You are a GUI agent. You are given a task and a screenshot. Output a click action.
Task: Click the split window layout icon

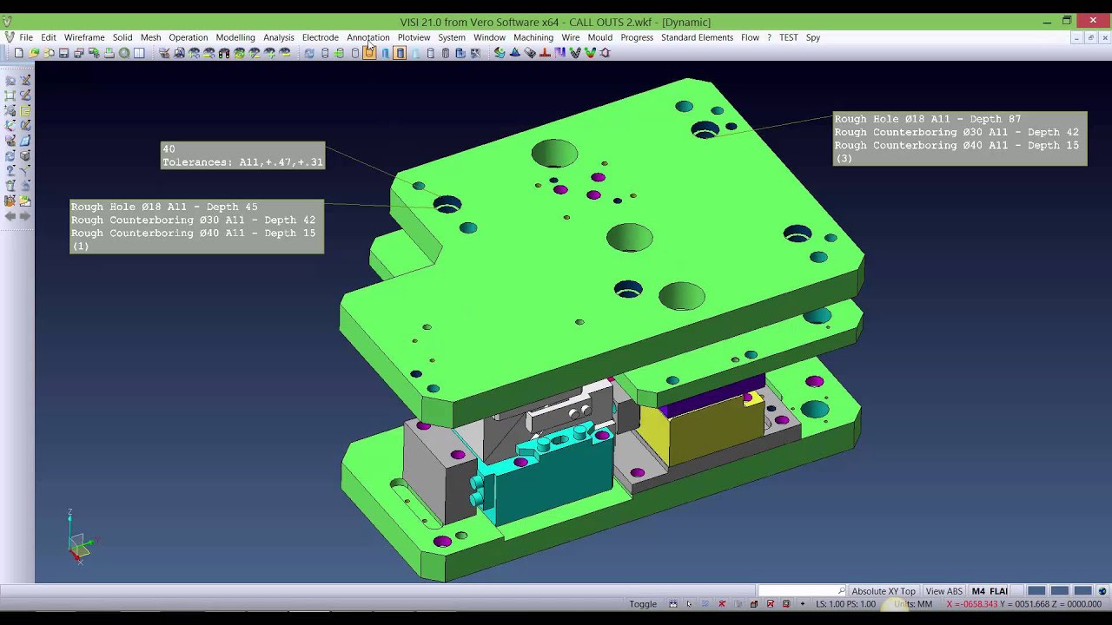coord(139,53)
